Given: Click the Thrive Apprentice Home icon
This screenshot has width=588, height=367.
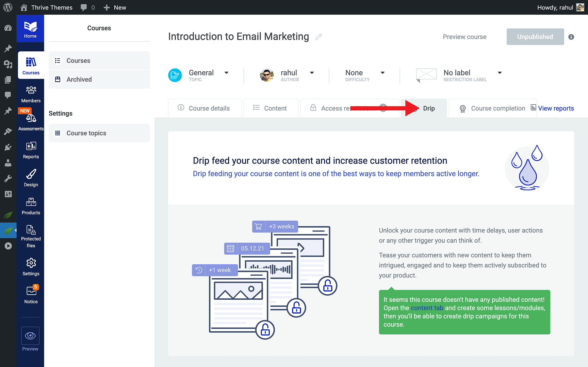Looking at the screenshot, I should pyautogui.click(x=30, y=28).
